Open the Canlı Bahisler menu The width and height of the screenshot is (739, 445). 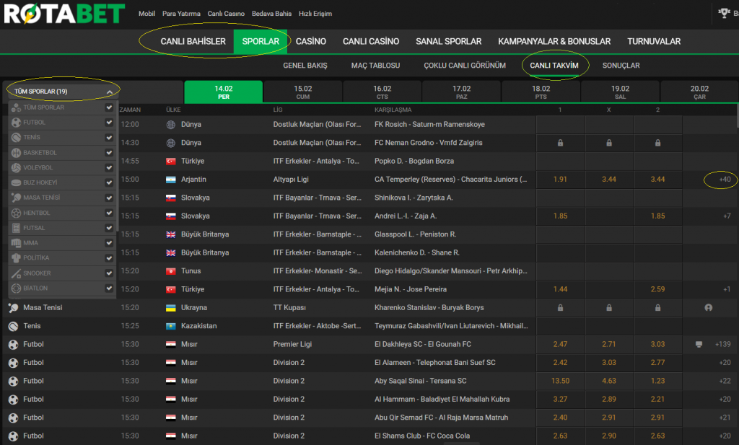(x=193, y=41)
